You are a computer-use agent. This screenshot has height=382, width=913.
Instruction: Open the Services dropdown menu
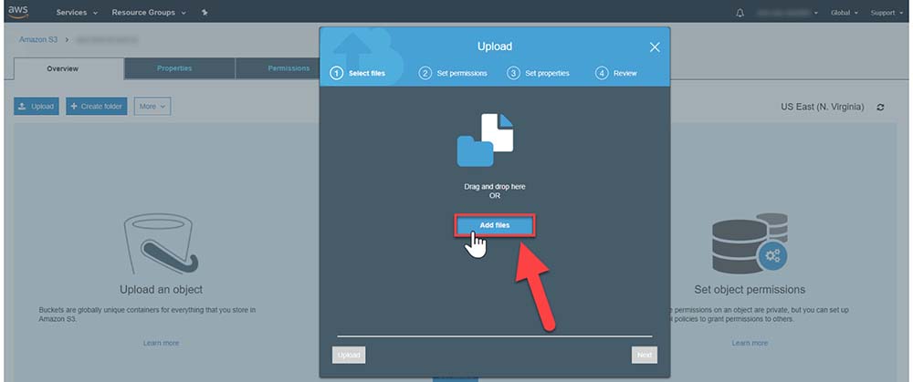click(x=77, y=12)
